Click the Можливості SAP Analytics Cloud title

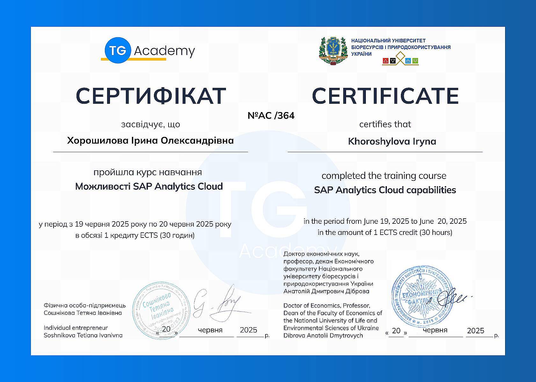pyautogui.click(x=149, y=186)
